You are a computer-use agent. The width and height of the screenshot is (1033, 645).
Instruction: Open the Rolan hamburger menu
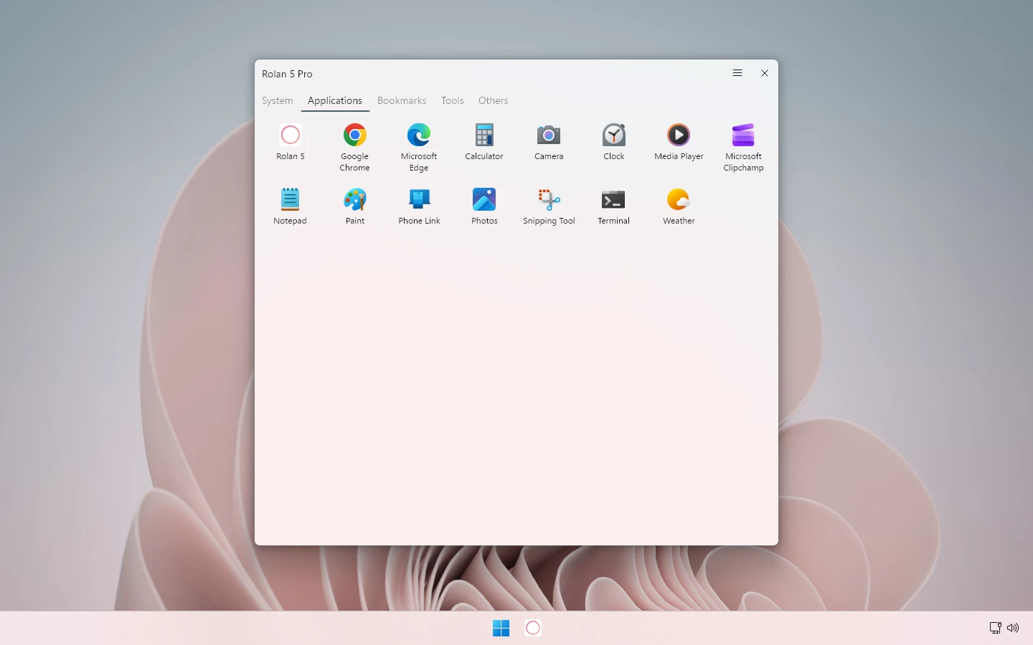pyautogui.click(x=737, y=73)
